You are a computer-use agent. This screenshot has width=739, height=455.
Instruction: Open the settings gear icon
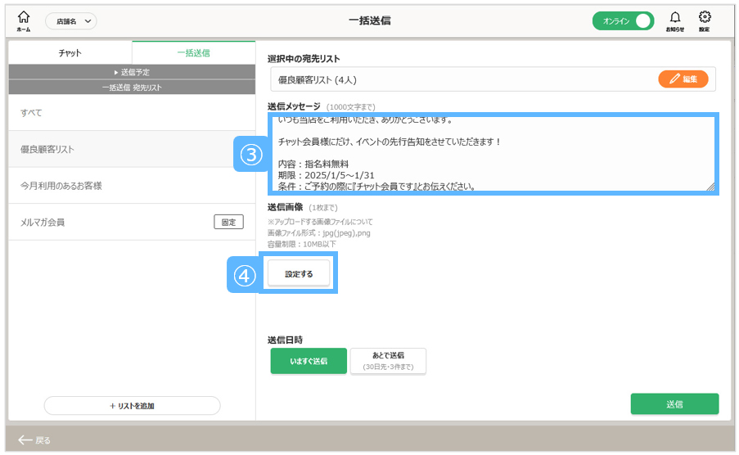704,20
